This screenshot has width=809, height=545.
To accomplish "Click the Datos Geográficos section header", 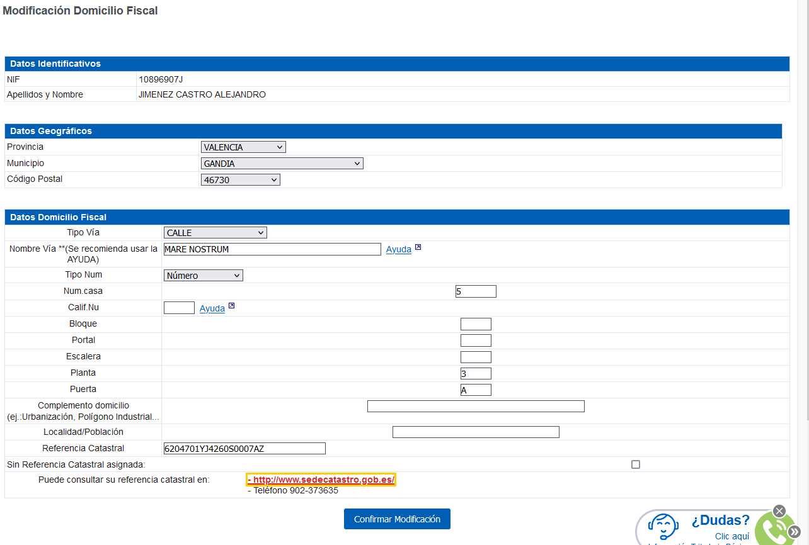I will [393, 131].
